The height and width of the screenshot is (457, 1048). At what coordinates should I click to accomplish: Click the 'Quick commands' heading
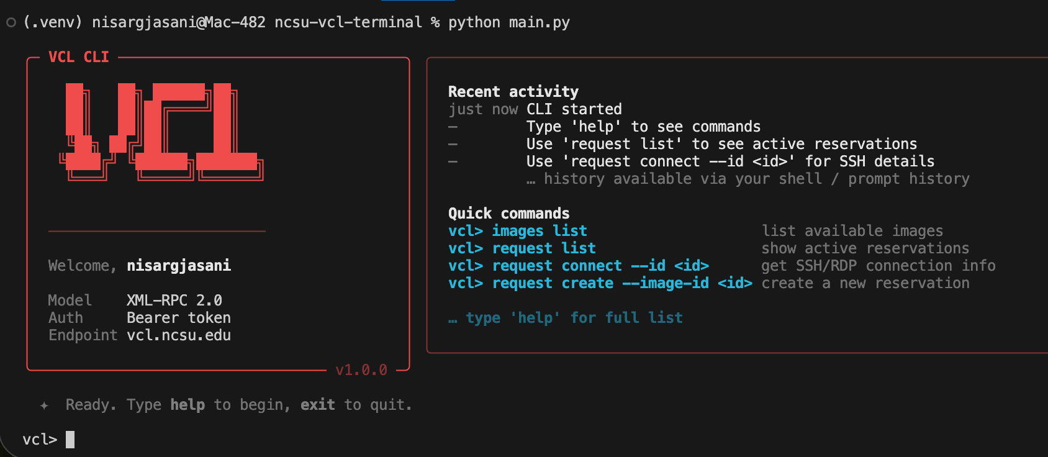509,214
